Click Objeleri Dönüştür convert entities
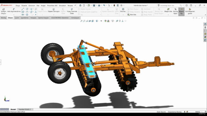 click(x=54, y=10)
